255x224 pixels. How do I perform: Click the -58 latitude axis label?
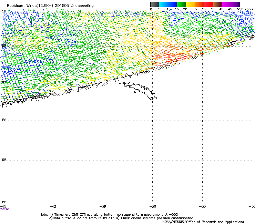tap(3, 160)
